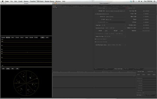
Task: Toggle the Deinterlace Previews option
Action: click(x=95, y=42)
